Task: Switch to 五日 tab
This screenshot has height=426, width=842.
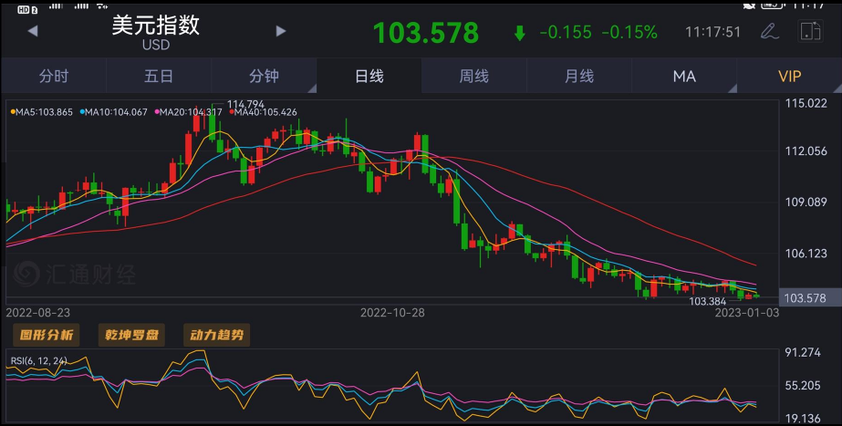Action: (x=159, y=77)
